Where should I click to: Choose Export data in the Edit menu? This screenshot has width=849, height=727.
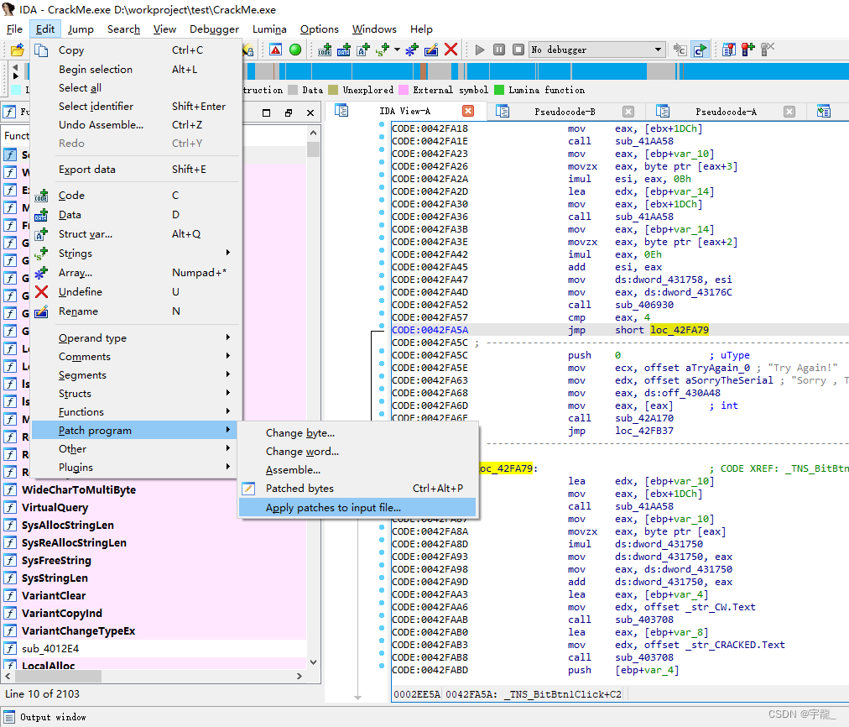coord(135,170)
